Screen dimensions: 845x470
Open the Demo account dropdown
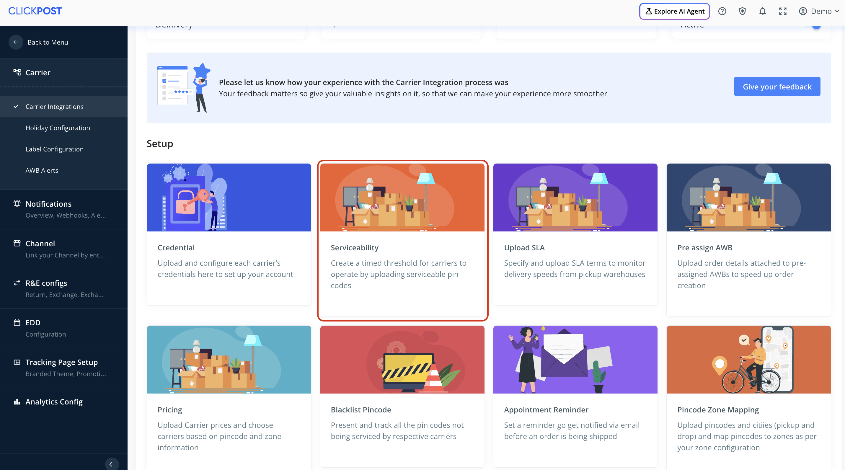pos(819,11)
